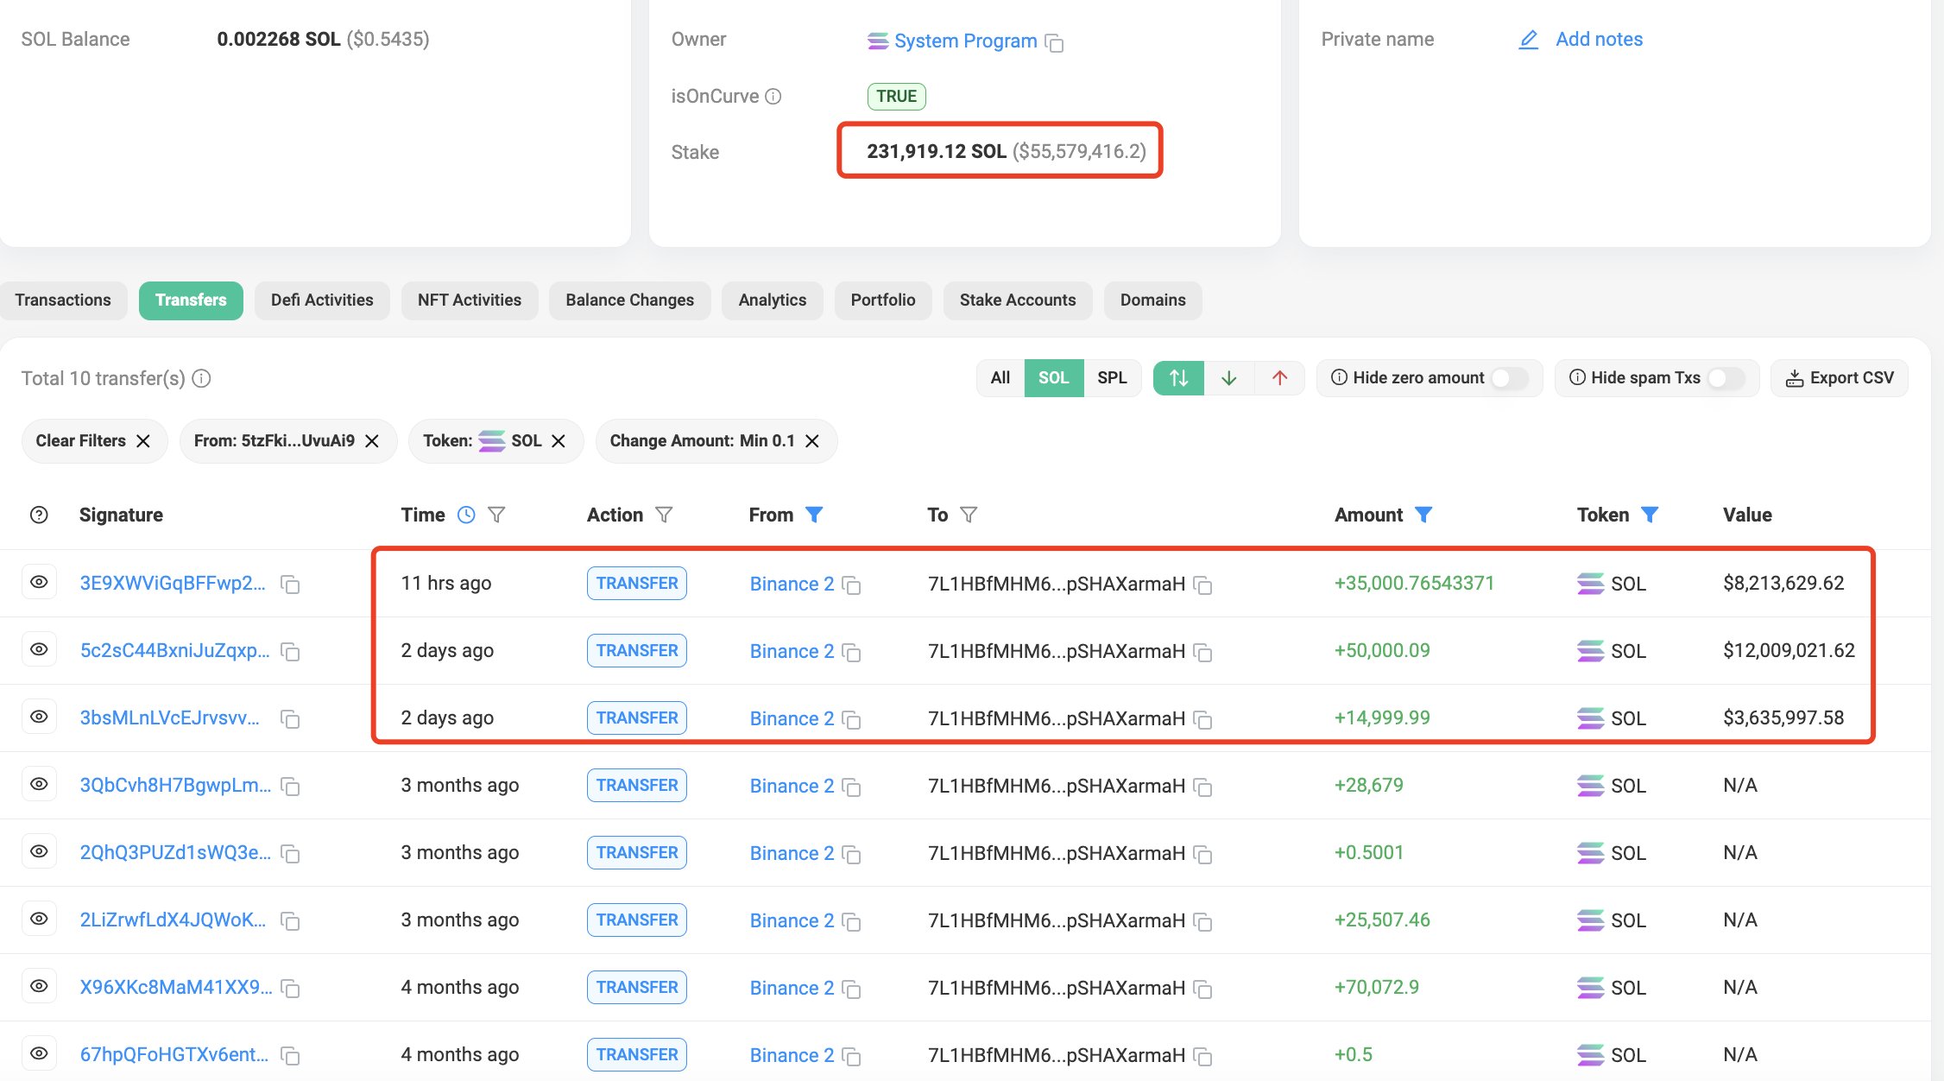Viewport: 1944px width, 1081px height.
Task: Copy the Binance 2 address on first transfer
Action: (851, 585)
